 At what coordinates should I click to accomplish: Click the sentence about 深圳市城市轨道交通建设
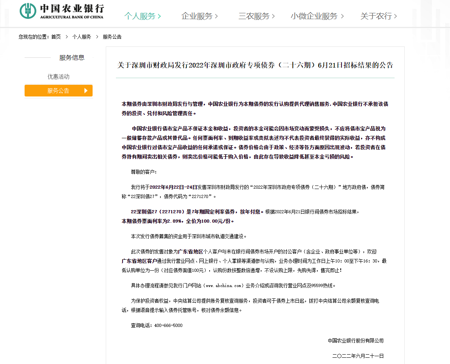coord(189,236)
